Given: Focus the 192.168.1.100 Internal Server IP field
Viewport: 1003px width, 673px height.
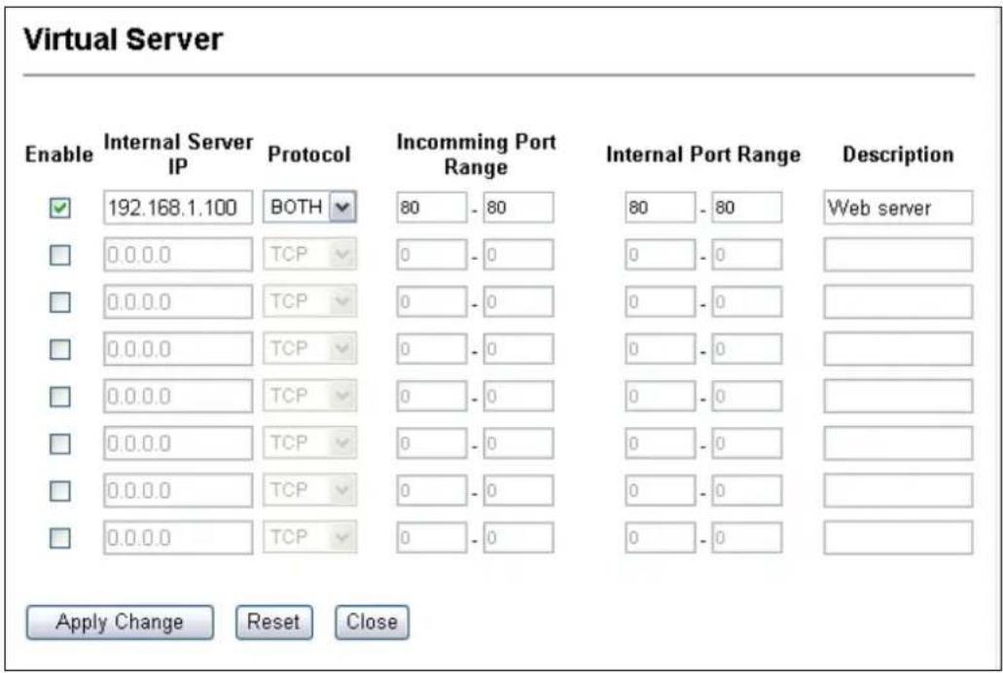Looking at the screenshot, I should 178,207.
